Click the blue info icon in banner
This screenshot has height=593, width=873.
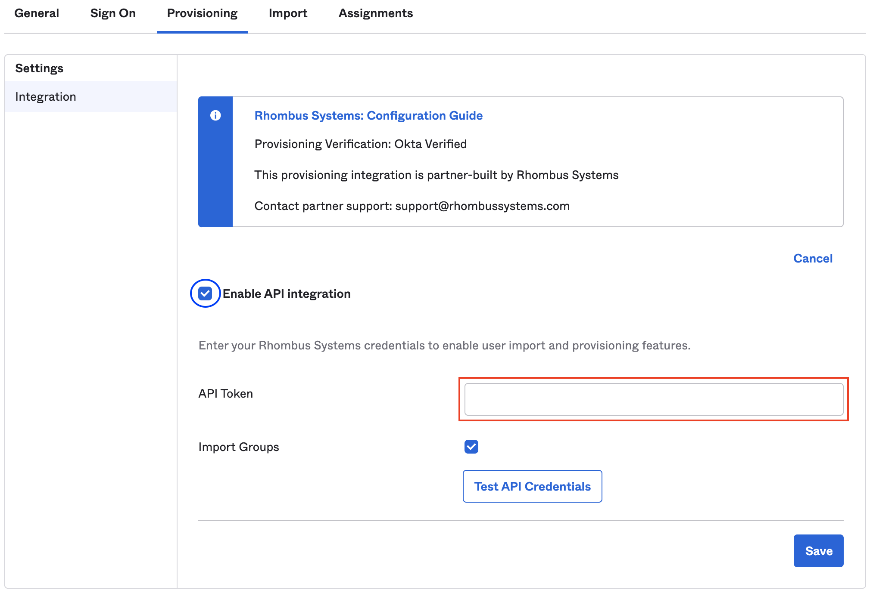coord(215,115)
